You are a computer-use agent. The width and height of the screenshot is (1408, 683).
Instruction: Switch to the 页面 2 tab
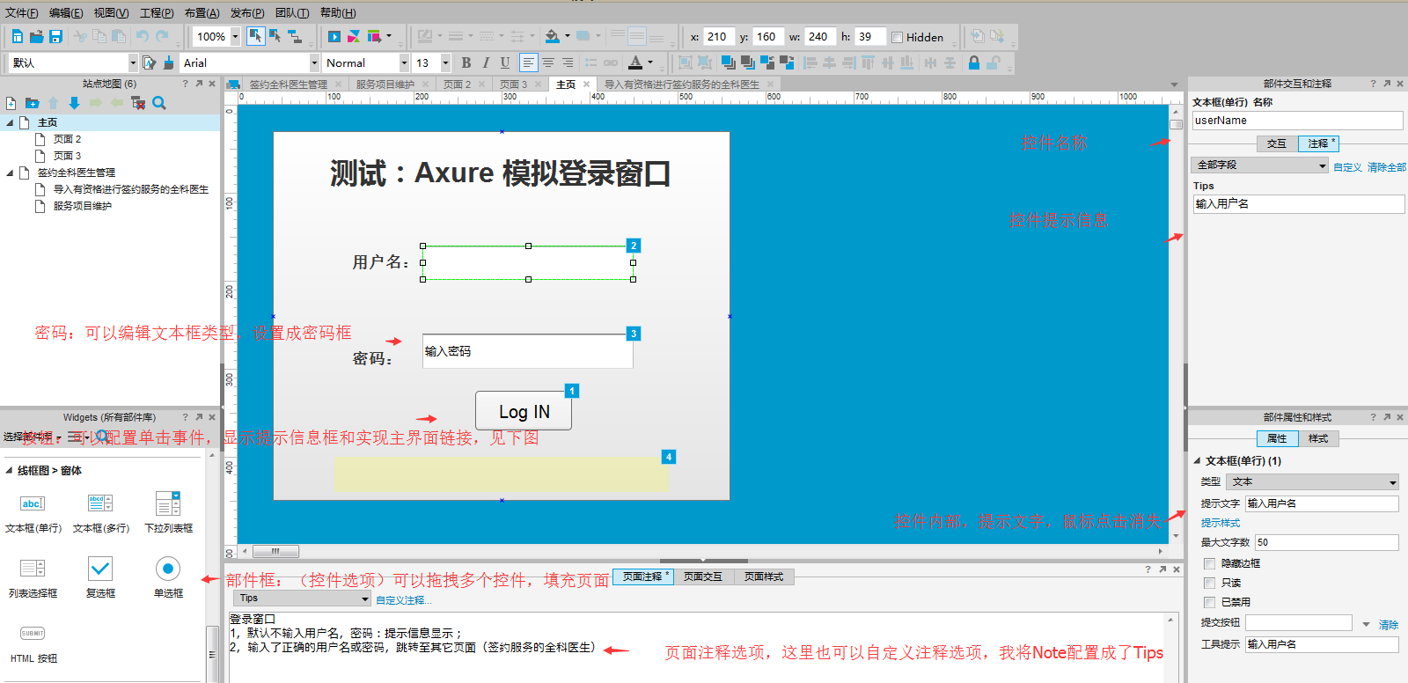(457, 84)
